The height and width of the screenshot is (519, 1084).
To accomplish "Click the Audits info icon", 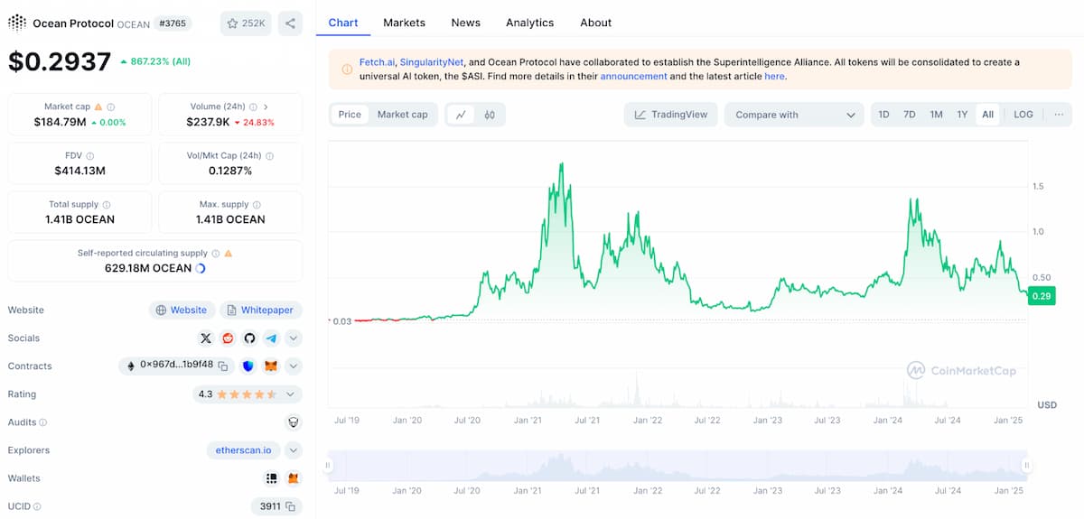I will (42, 422).
